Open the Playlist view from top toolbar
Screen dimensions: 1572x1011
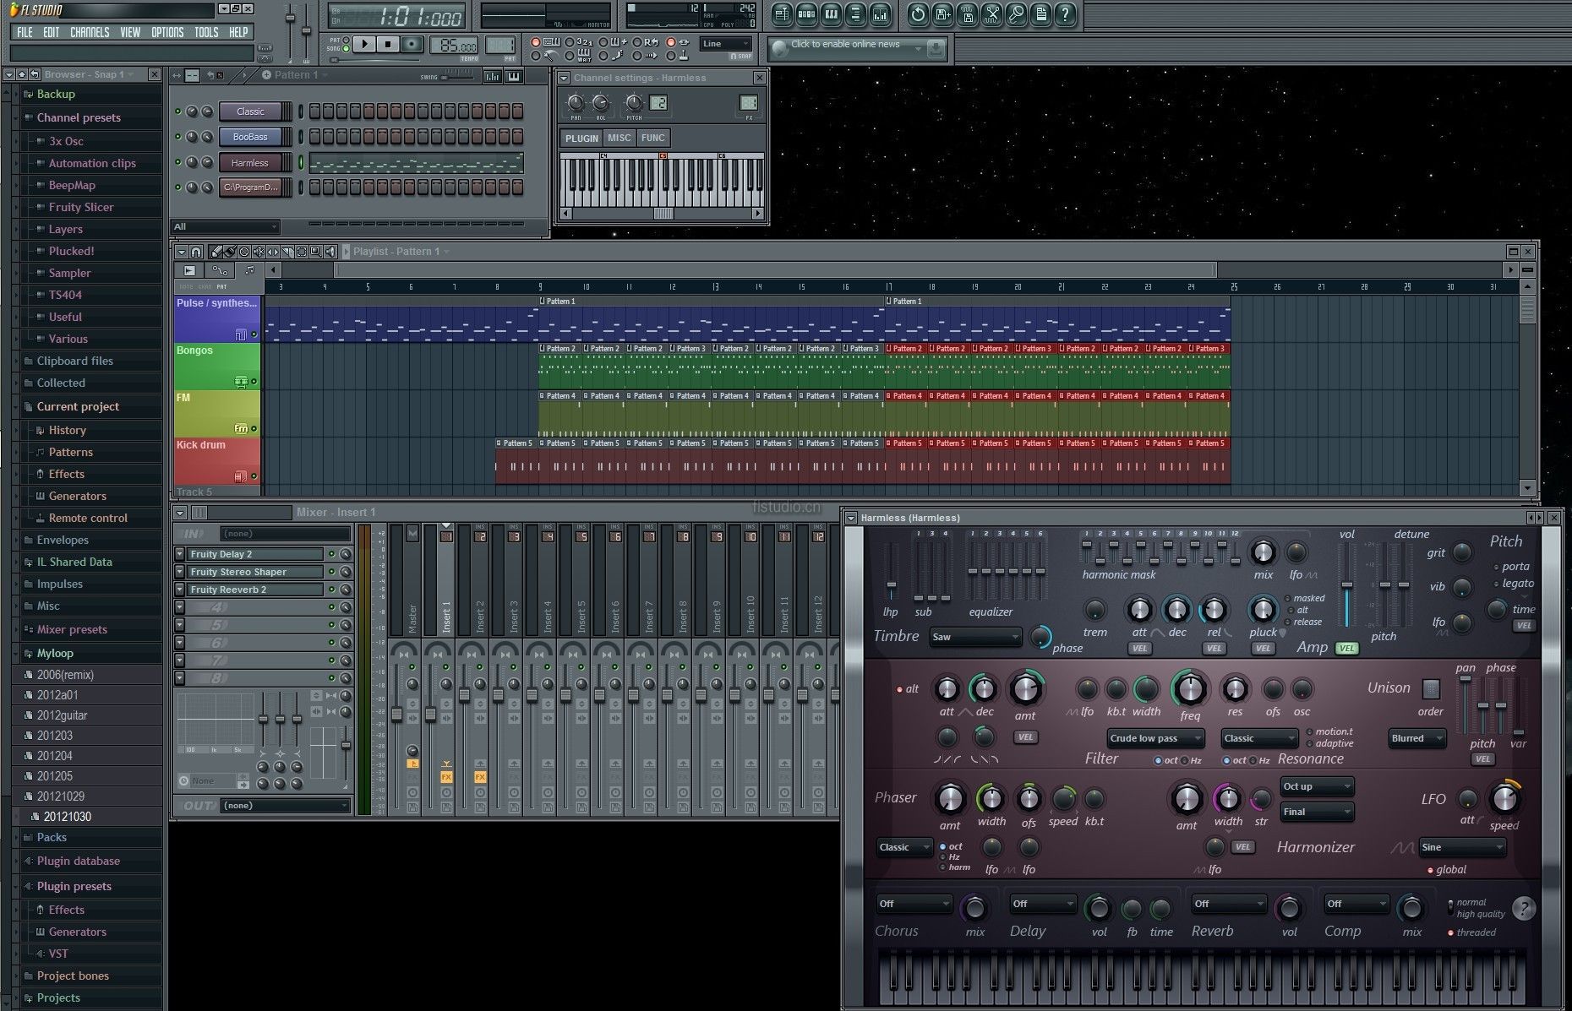[x=783, y=14]
